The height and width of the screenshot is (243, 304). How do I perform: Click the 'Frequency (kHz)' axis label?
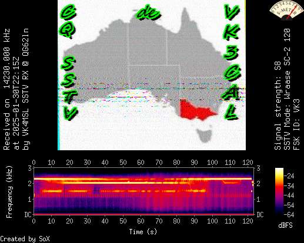(9, 192)
